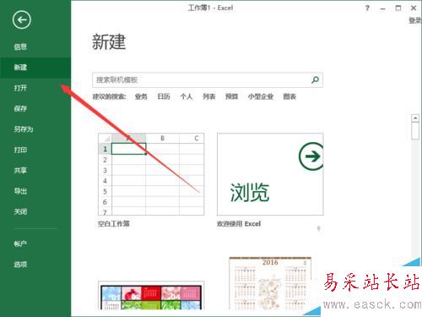Click the pin icon below Welcome template
422x317 pixels.
[319, 228]
